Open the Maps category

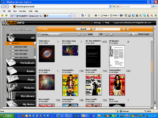21,79
